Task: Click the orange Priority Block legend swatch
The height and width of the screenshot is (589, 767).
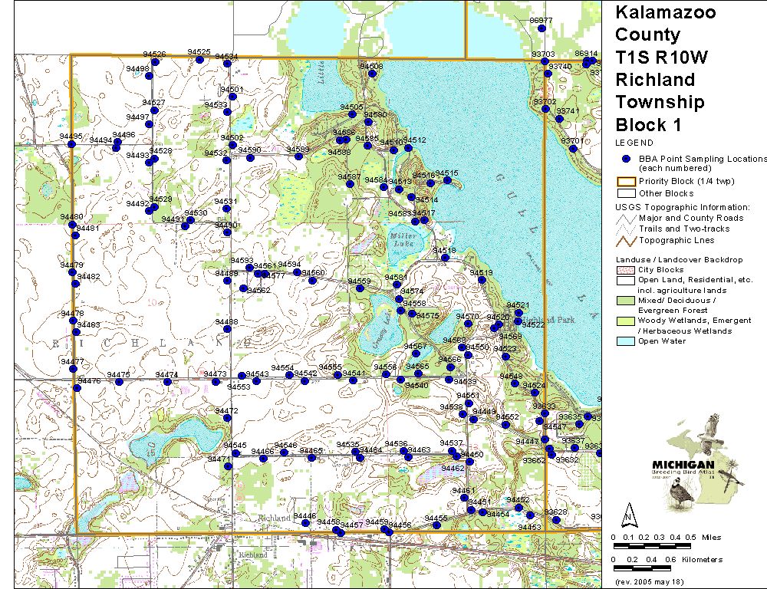Action: (x=626, y=182)
